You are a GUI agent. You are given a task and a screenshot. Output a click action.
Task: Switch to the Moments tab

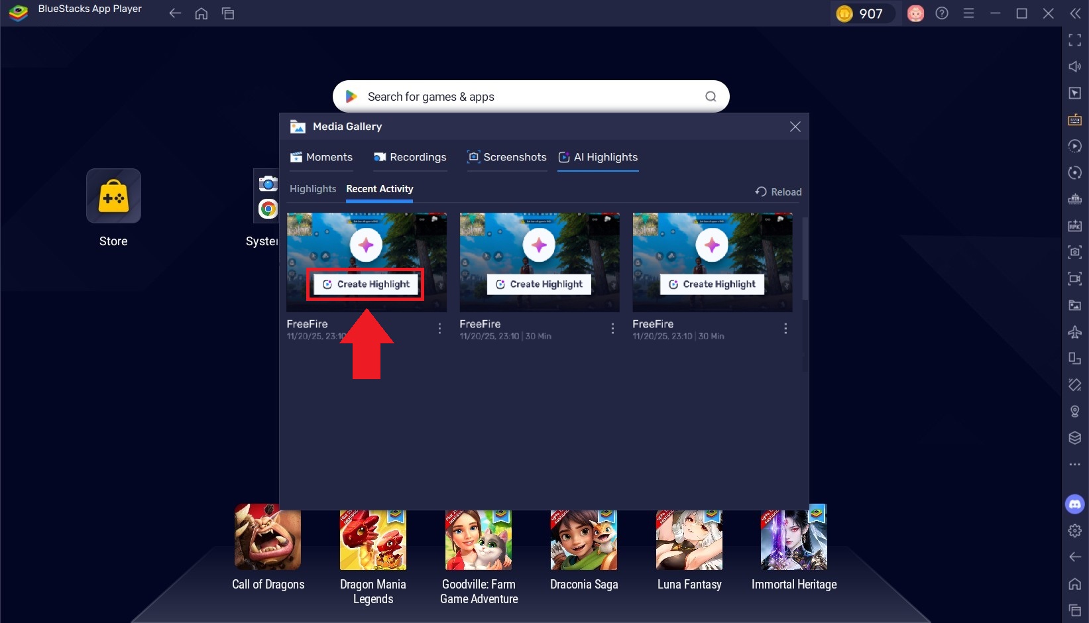tap(321, 157)
